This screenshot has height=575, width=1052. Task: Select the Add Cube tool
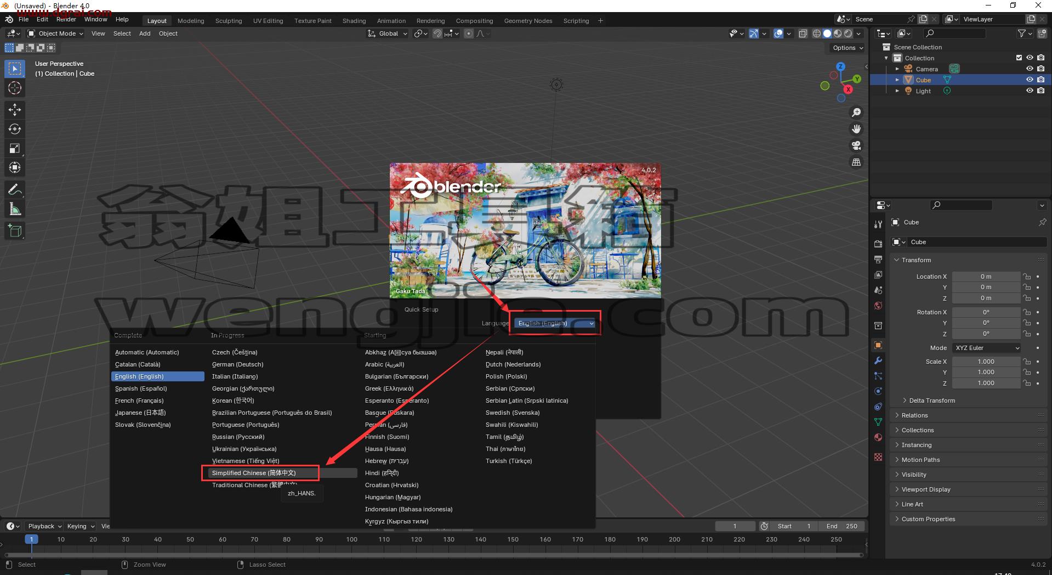[x=15, y=231]
